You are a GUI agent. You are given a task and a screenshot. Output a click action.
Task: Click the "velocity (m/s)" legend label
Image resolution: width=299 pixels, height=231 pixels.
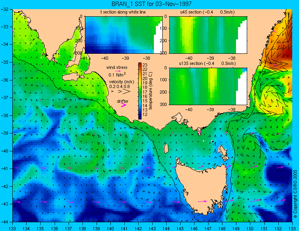tap(122, 82)
